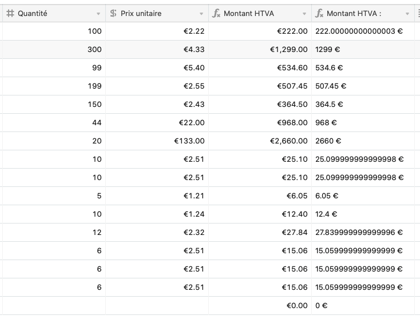Click the empty Quantité cell in last row
420x323 pixels.
tap(54, 306)
